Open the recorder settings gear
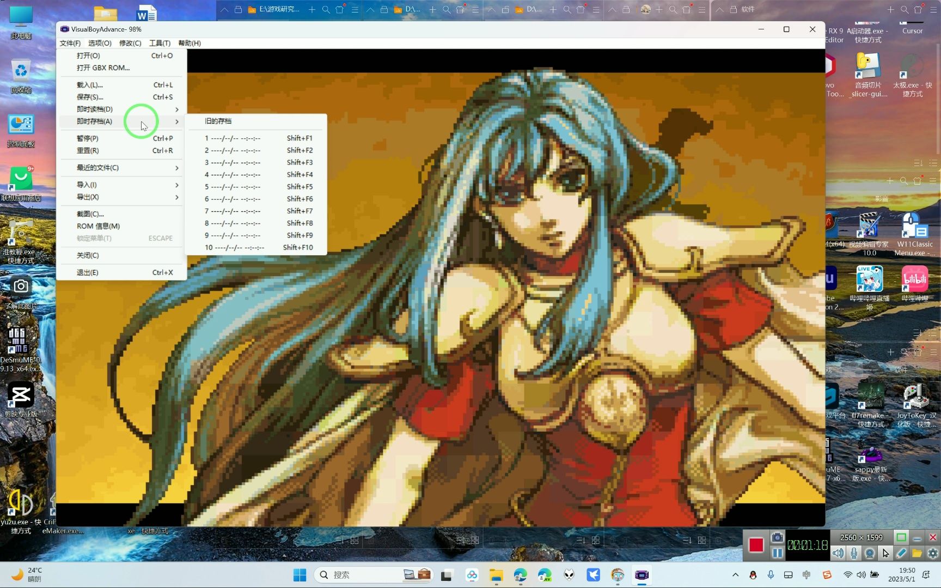 (933, 553)
